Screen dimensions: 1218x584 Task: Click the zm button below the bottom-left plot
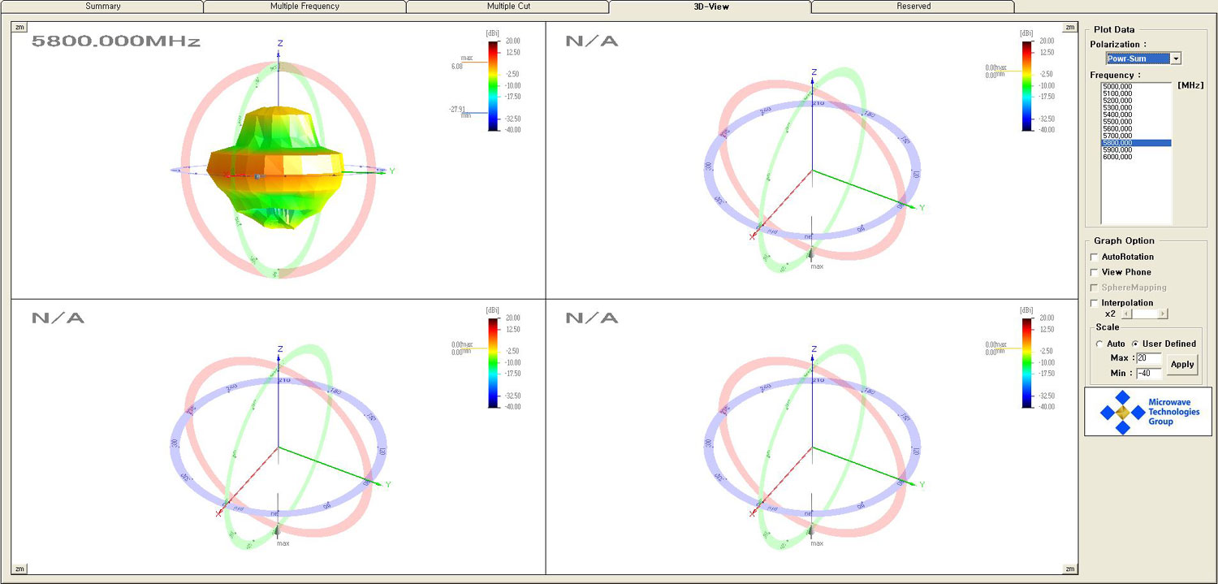coord(19,569)
